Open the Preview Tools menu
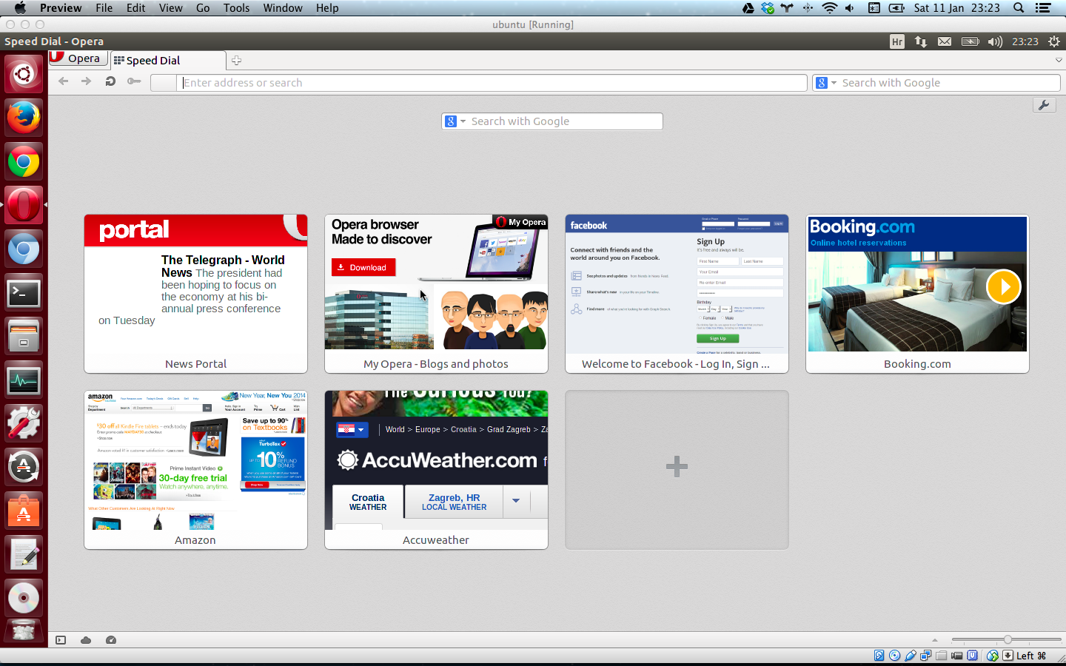This screenshot has height=666, width=1066. point(236,8)
